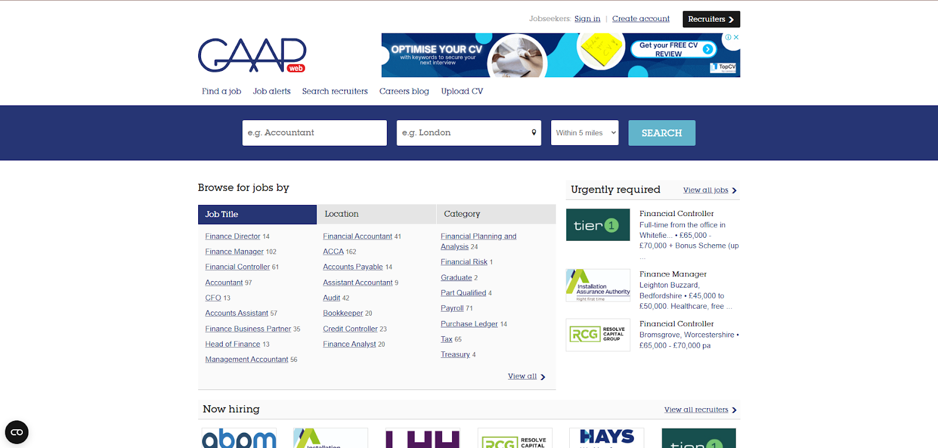Viewport: 938px width, 448px height.
Task: Browse Bookkeeper jobs link
Action: click(x=343, y=313)
